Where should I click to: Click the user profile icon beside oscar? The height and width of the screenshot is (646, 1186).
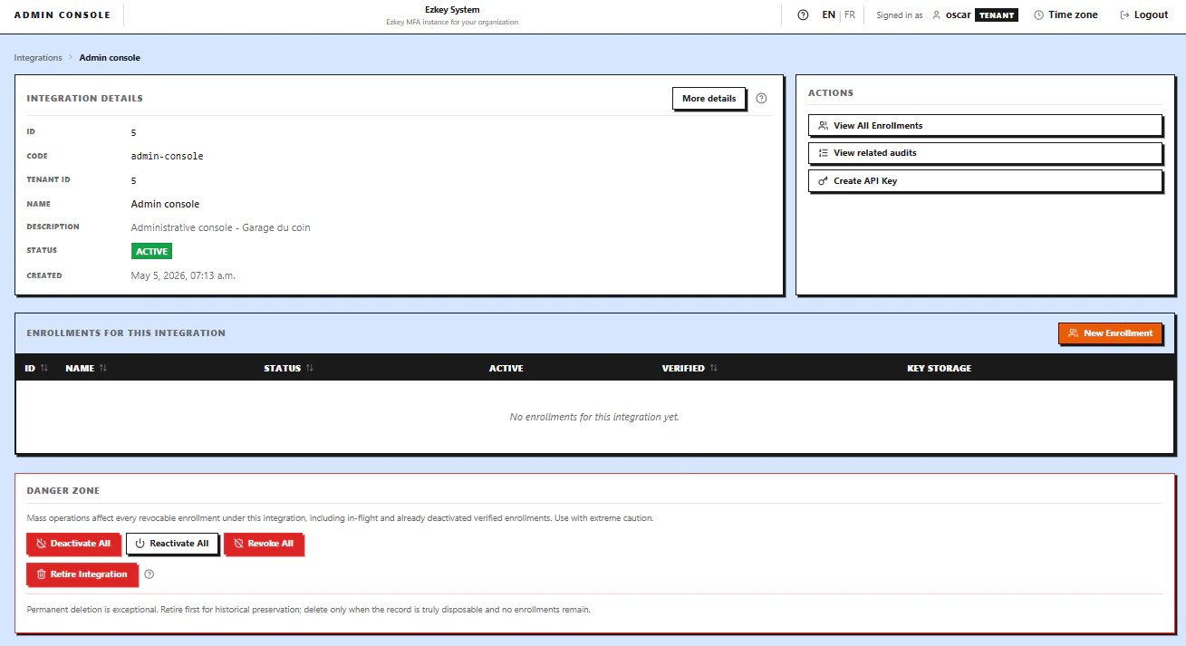click(936, 15)
